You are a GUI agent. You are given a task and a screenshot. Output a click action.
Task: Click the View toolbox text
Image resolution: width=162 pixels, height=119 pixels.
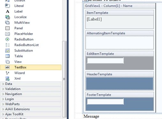pyautogui.click(x=18, y=62)
